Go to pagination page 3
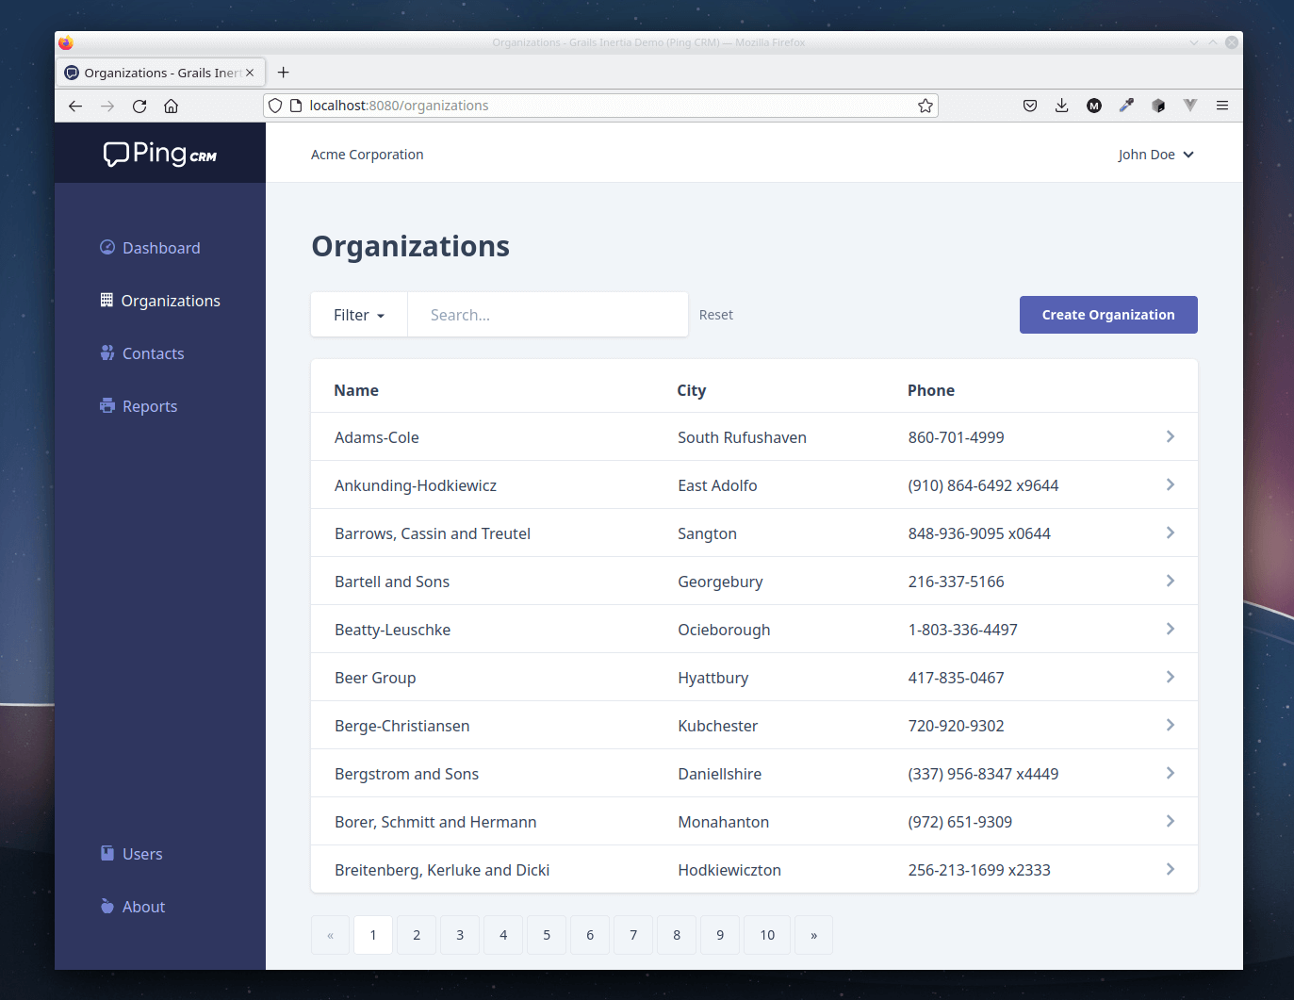Image resolution: width=1294 pixels, height=1000 pixels. (x=460, y=935)
